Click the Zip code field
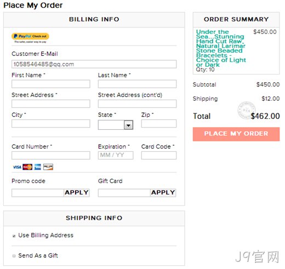This screenshot has height=269, width=285. 159,124
